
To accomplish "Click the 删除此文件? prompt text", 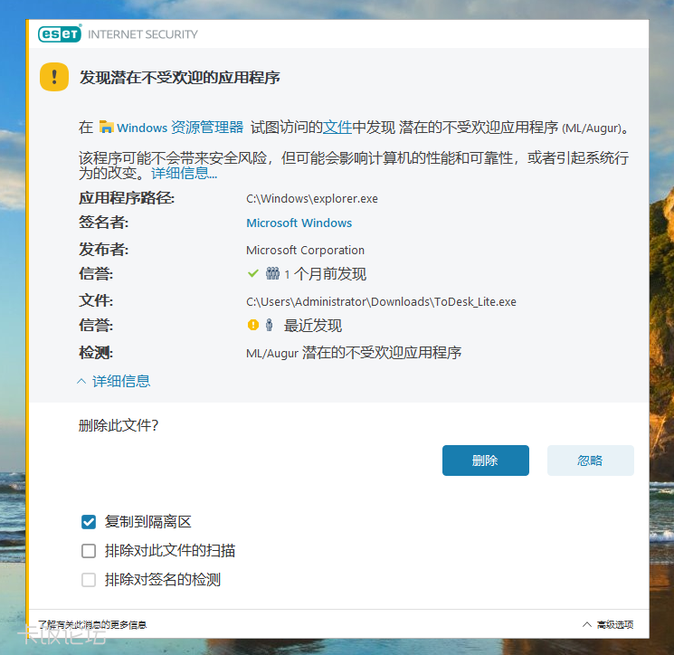I will 119,425.
